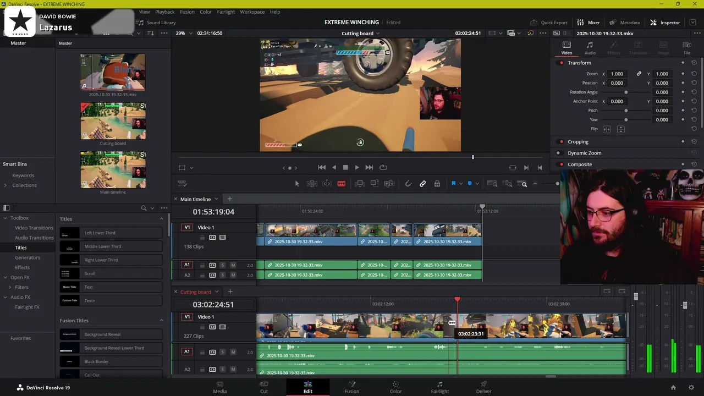Expand the Open FX tree item
This screenshot has width=704, height=396.
click(5, 278)
